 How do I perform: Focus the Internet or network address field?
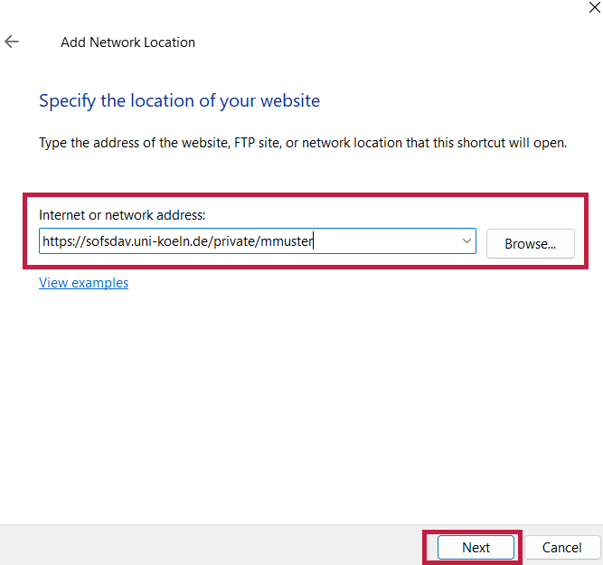click(258, 241)
